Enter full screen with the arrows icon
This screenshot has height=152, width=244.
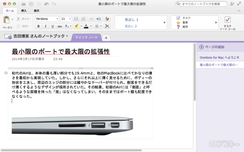click(x=239, y=4)
